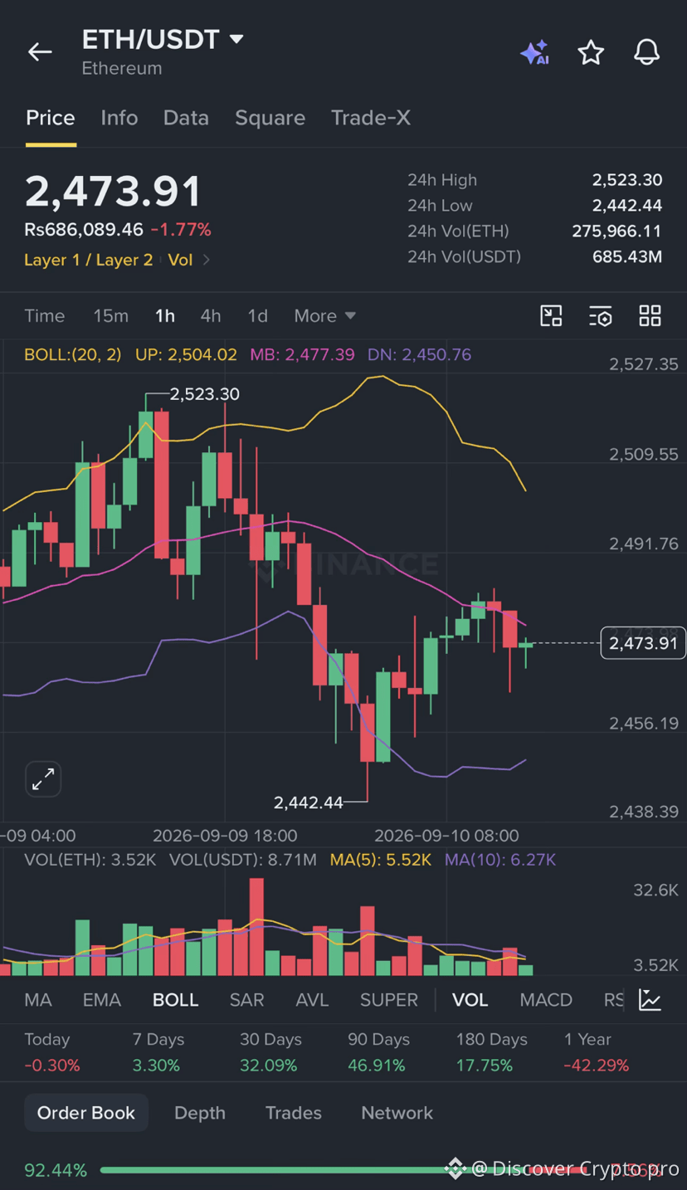Screen dimensions: 687x1190
Task: Switch to the Info tab
Action: tap(119, 118)
